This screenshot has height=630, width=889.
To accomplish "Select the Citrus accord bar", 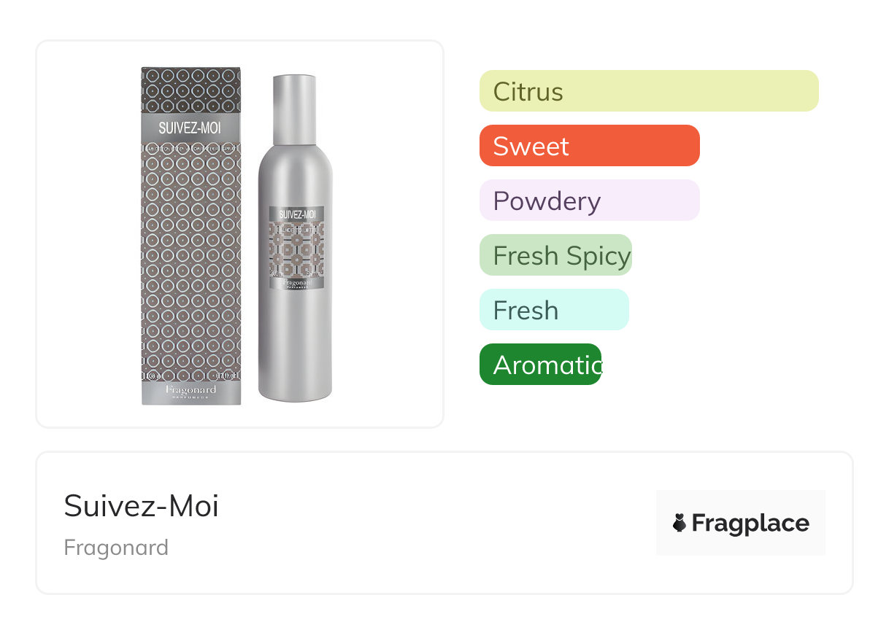I will (x=649, y=91).
